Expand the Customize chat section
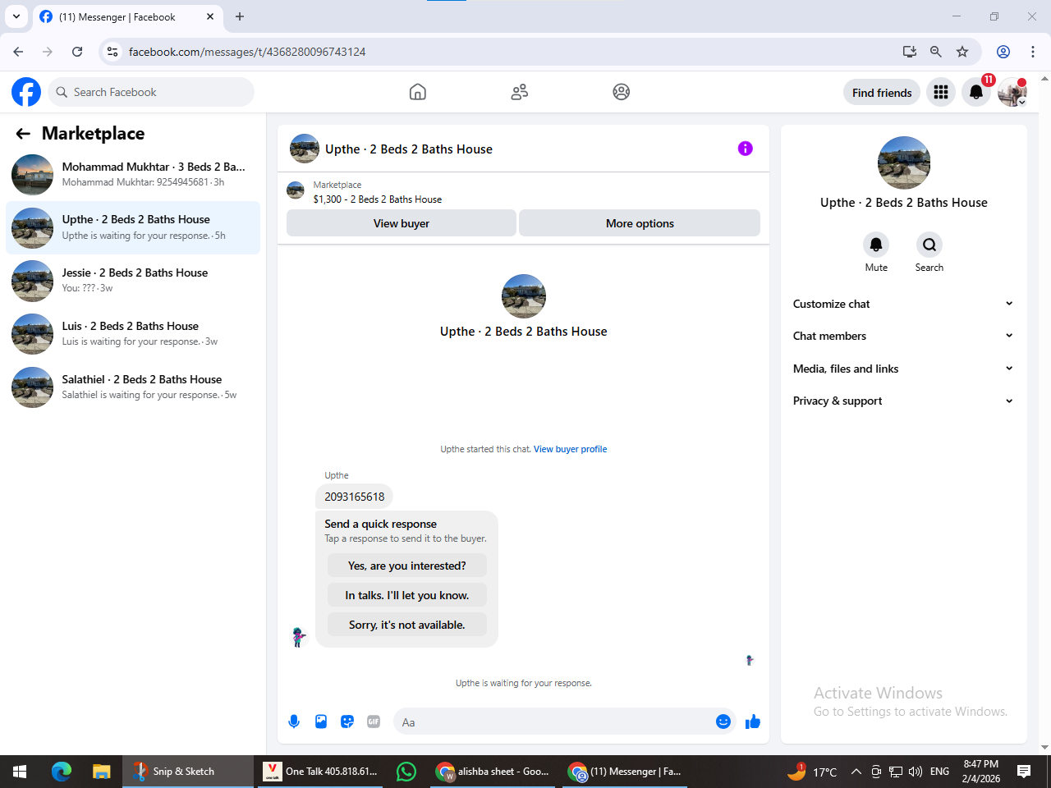 (903, 304)
